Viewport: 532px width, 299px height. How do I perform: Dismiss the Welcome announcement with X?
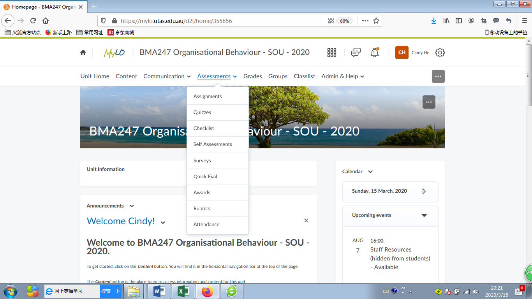coord(306,221)
